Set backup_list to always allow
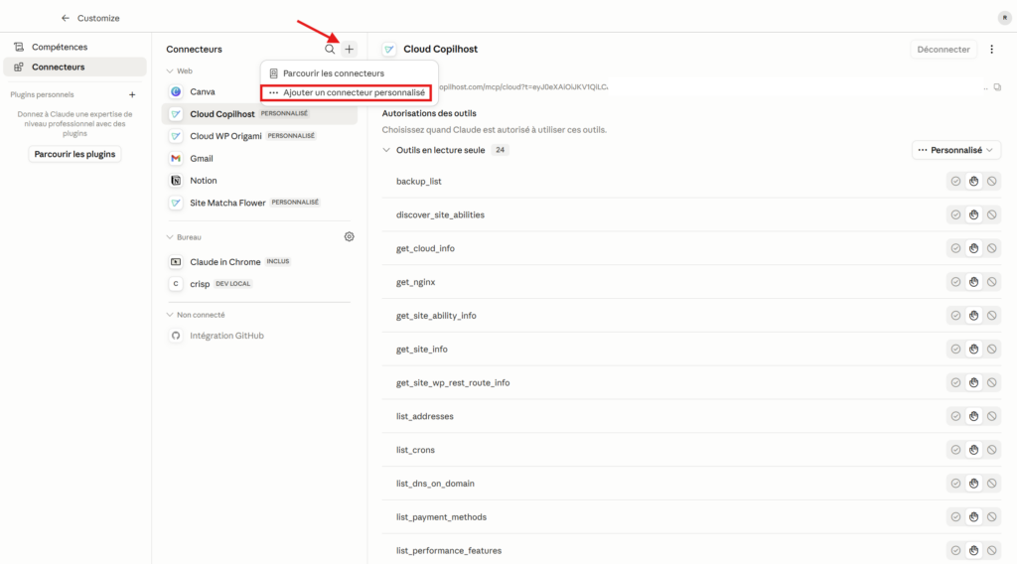Screen dimensions: 1017x564 click(x=955, y=182)
